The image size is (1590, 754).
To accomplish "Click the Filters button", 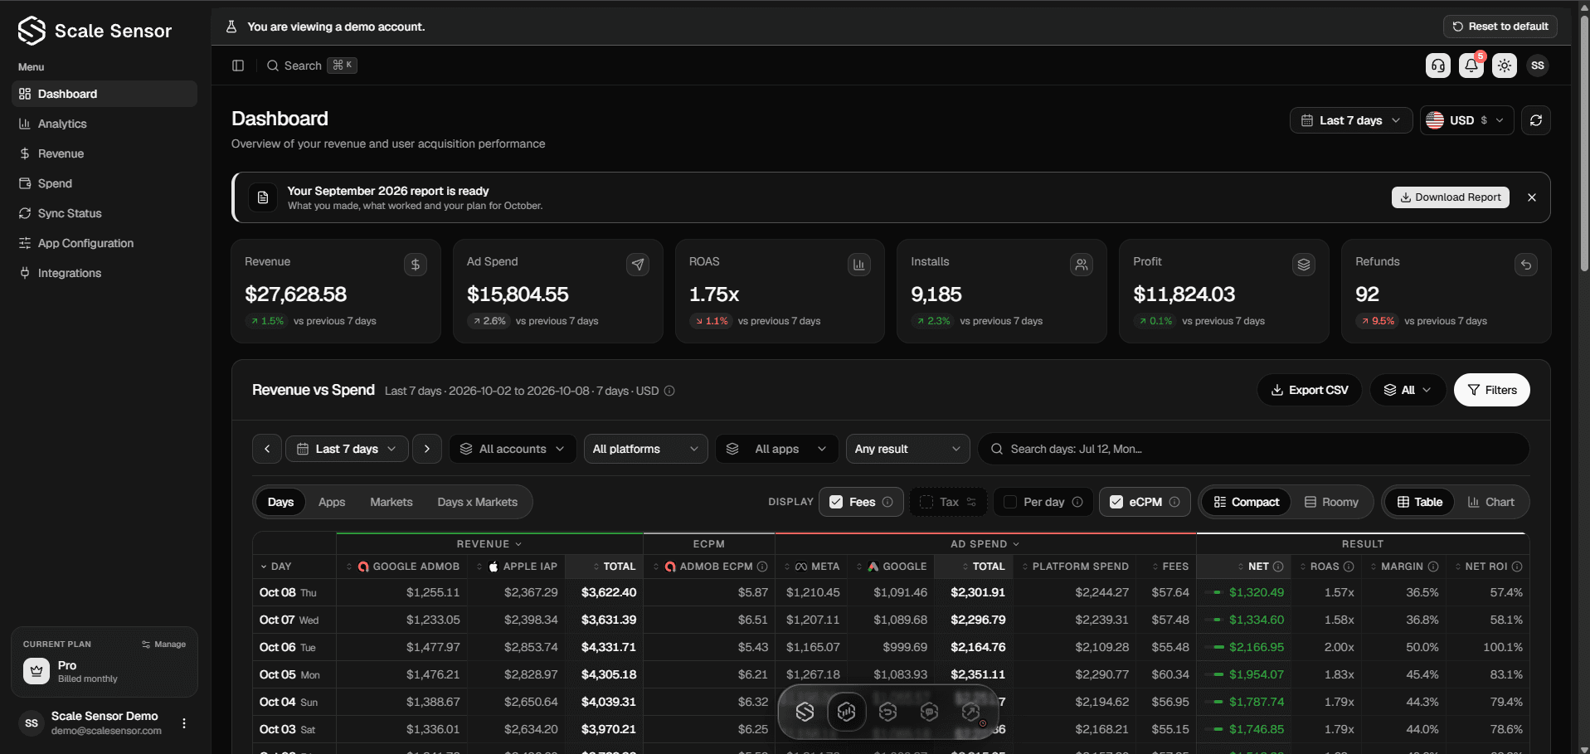I will (x=1492, y=390).
